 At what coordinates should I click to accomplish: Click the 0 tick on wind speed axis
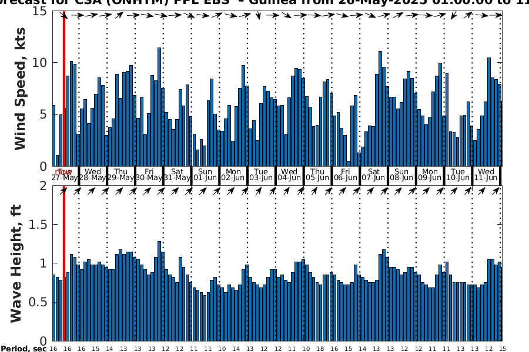[x=43, y=166]
